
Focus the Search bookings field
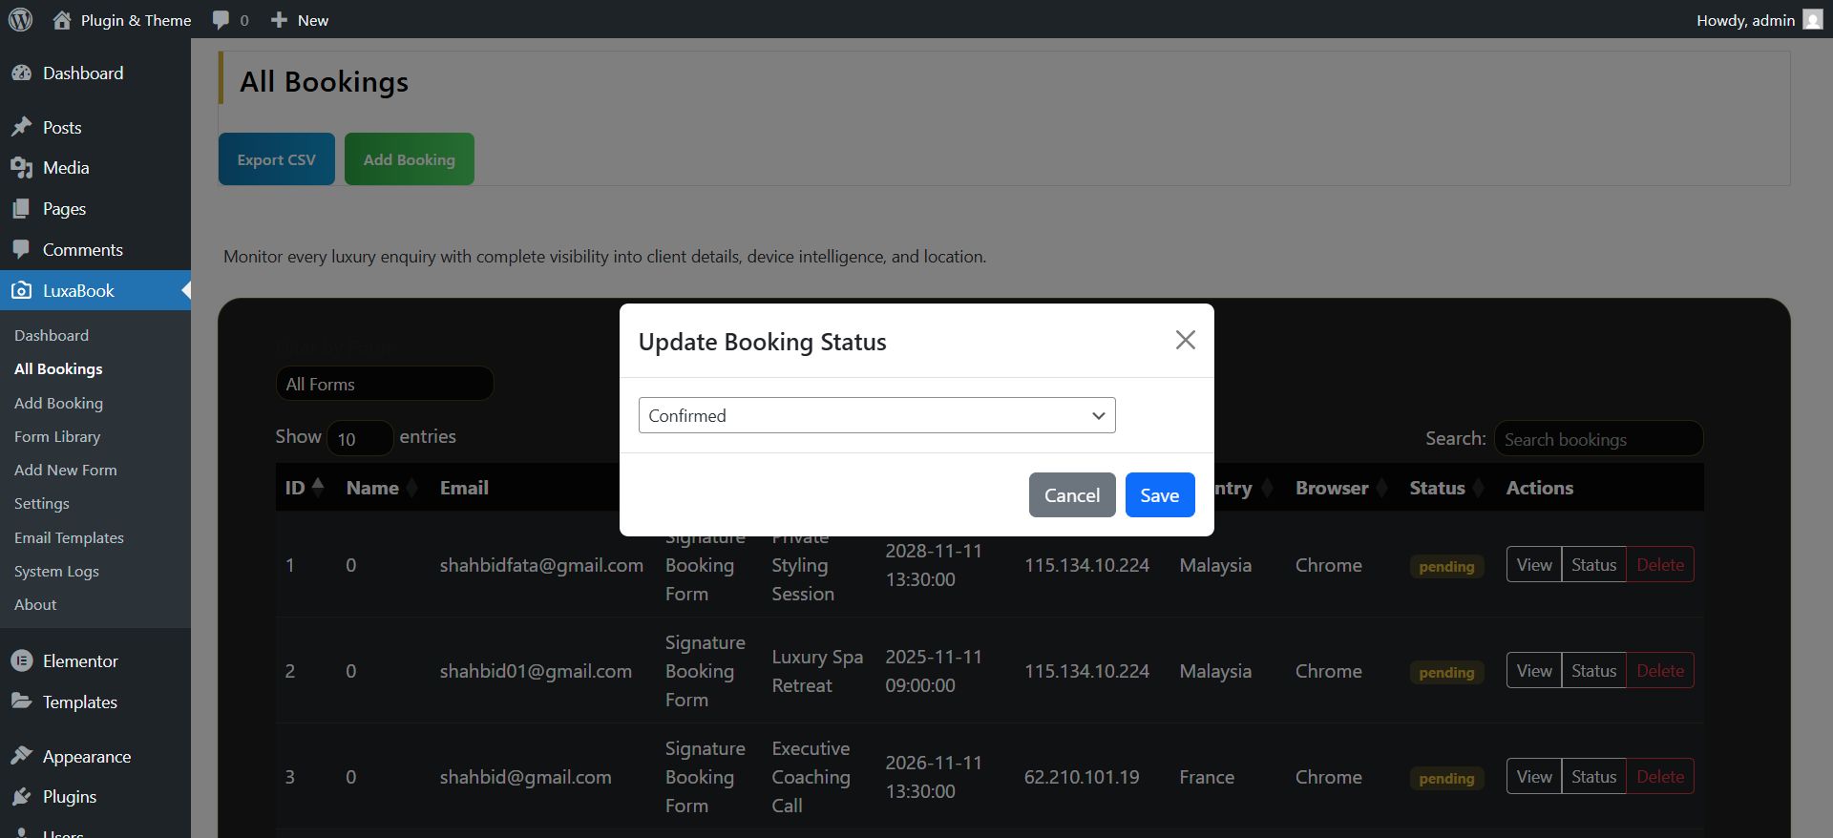tap(1598, 439)
